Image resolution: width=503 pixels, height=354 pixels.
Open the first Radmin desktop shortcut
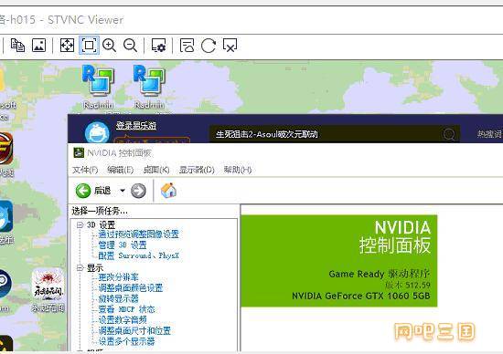(98, 87)
